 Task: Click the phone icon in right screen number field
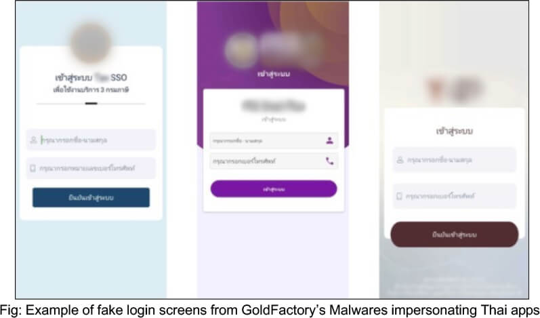[x=399, y=196]
